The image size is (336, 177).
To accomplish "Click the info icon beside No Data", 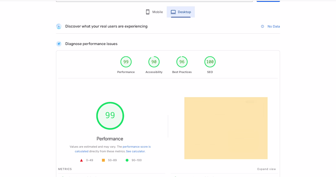I will tap(262, 27).
